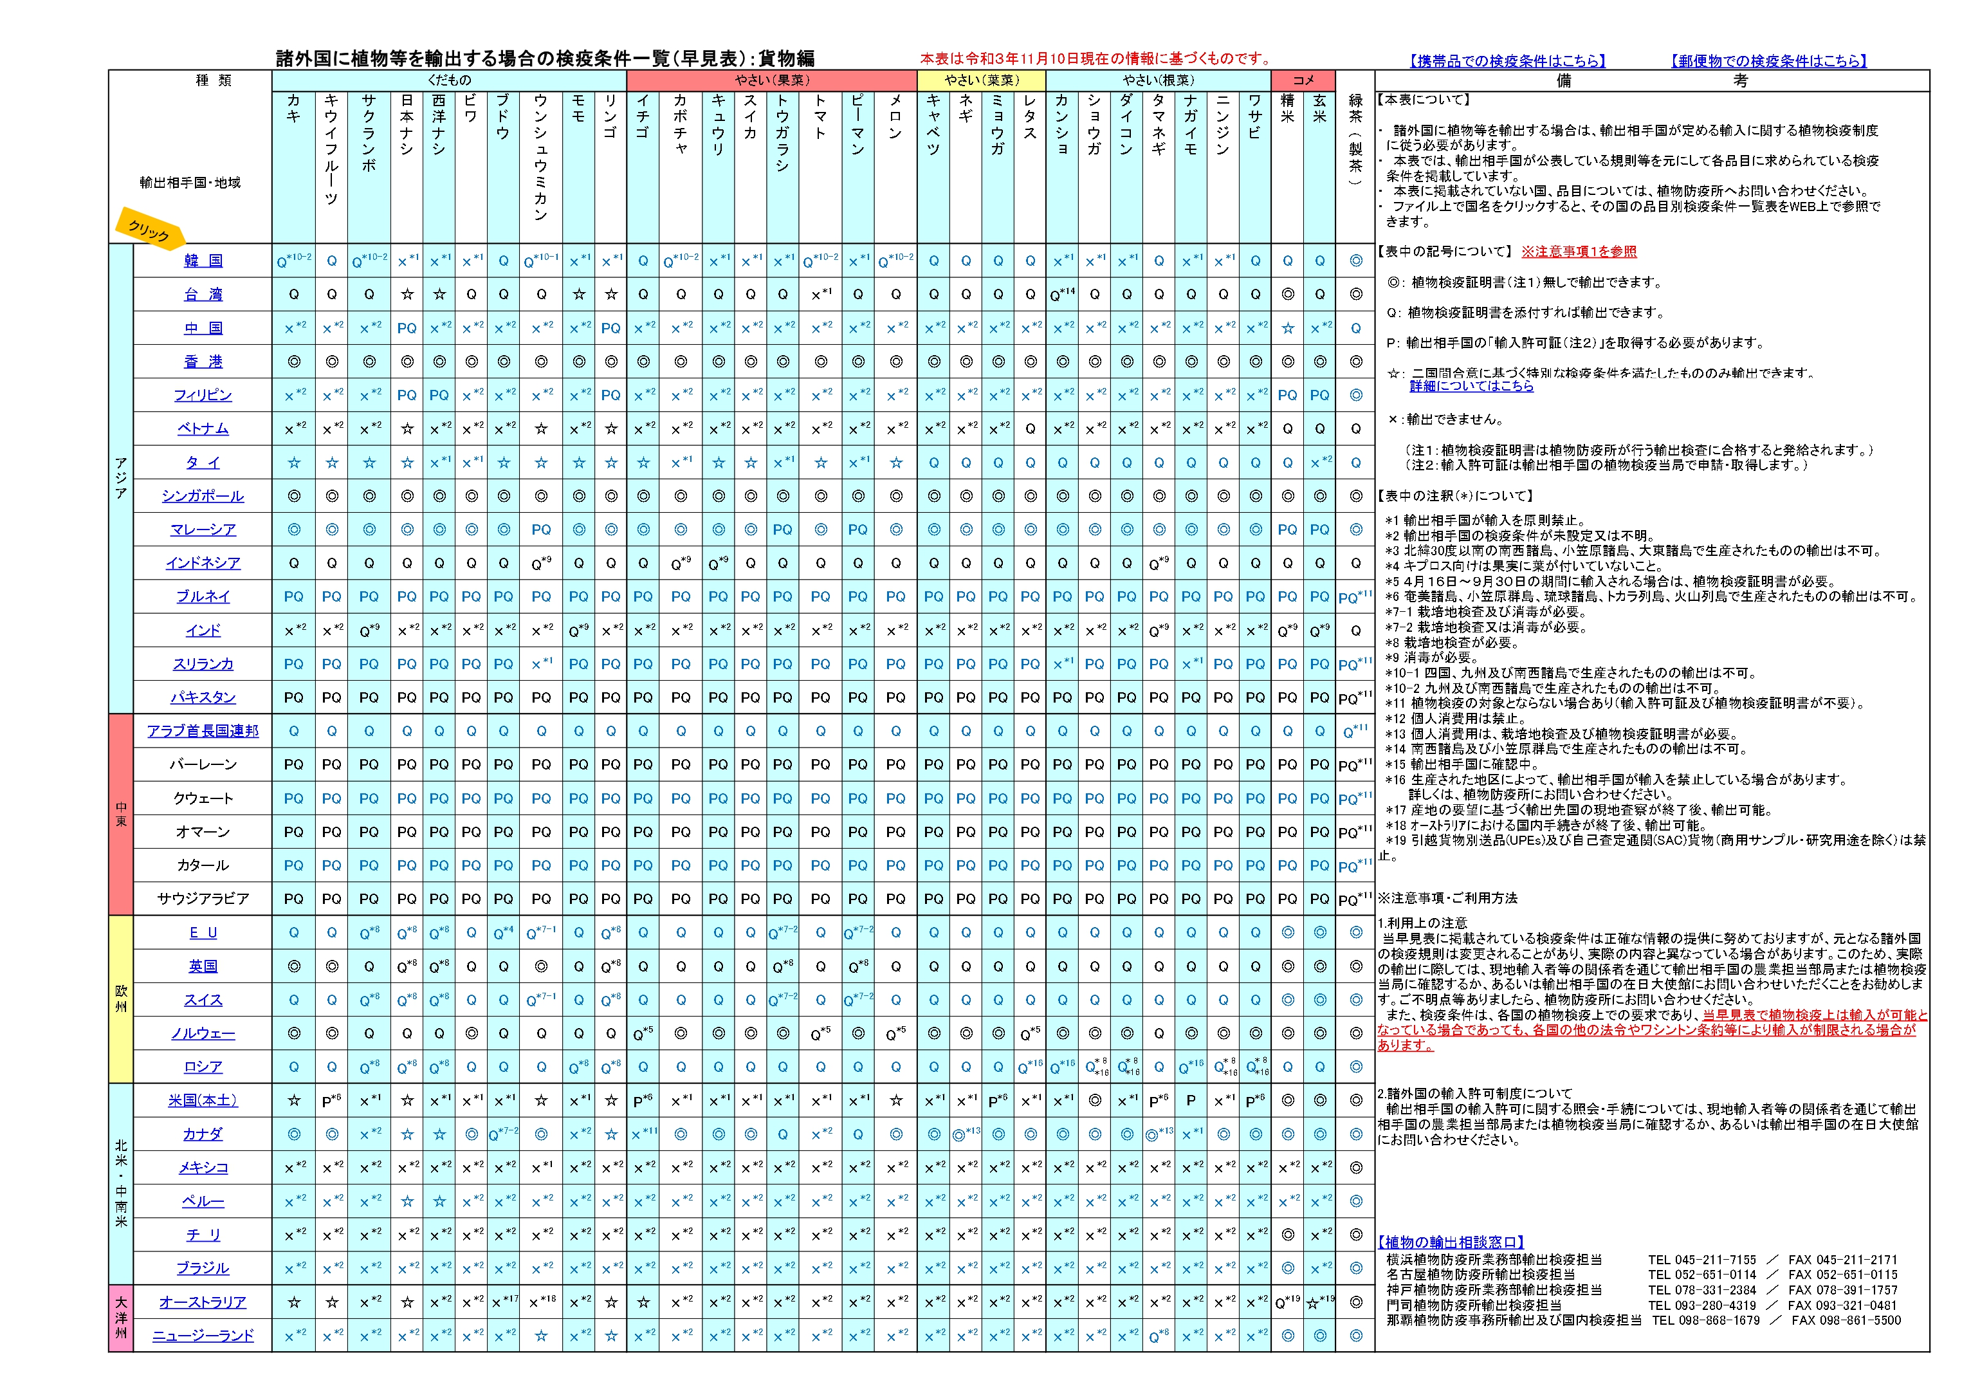The height and width of the screenshot is (1400, 1980).
Task: Open the チリ country link
Action: [203, 1235]
